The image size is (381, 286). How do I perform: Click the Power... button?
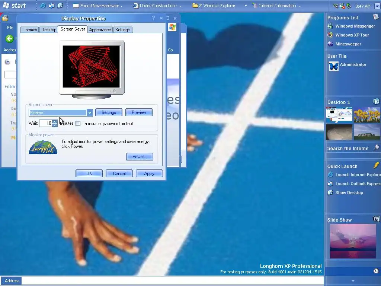click(140, 157)
